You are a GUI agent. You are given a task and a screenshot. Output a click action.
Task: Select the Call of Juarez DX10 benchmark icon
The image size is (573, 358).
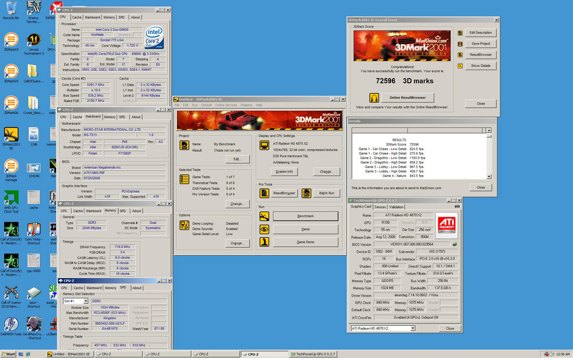click(11, 297)
